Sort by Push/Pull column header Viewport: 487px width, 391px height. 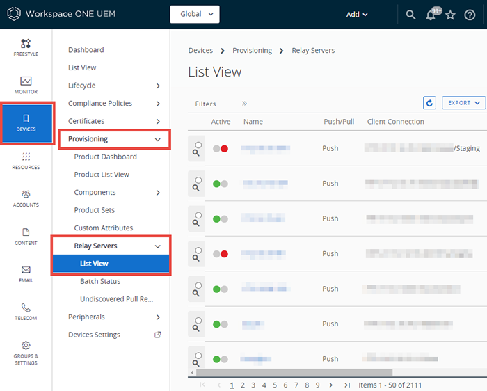[x=339, y=122]
